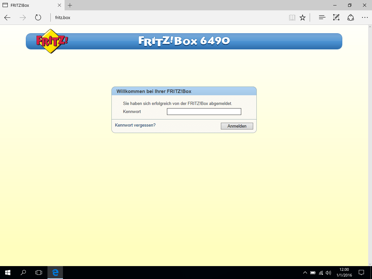Click the scrollbar down arrow
372x279 pixels.
[370, 264]
